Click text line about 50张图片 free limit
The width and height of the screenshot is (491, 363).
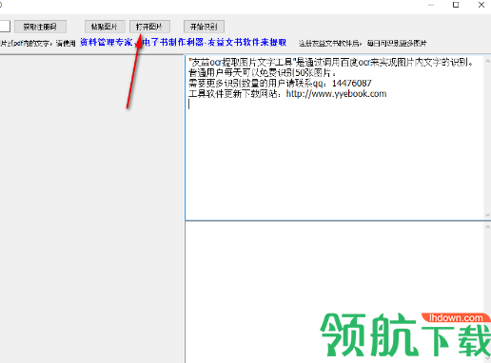coord(263,73)
